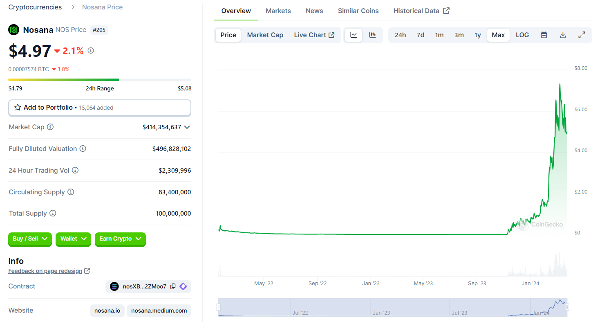Select the 24h time range
Screen dimensions: 602x322
click(x=400, y=35)
